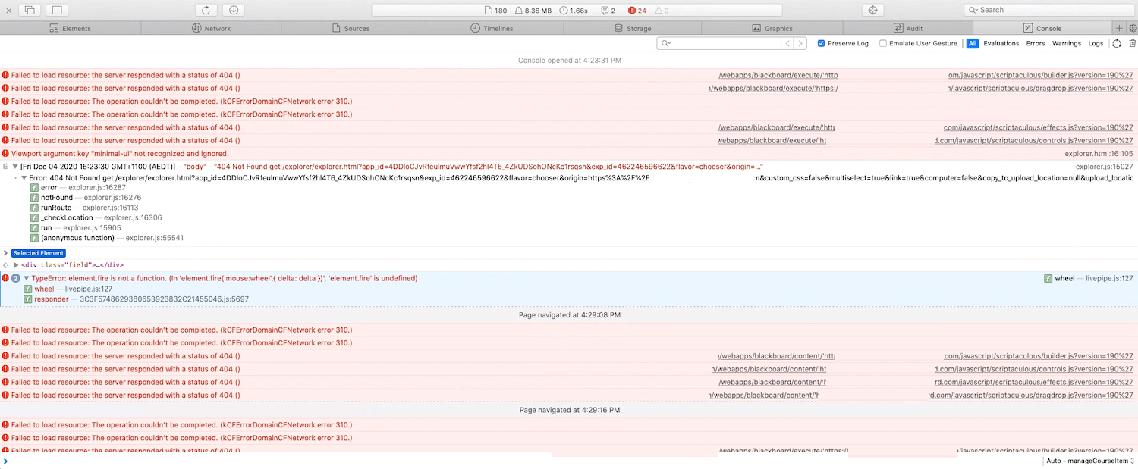Expand the div class="field" element
Image resolution: width=1138 pixels, height=469 pixels.
pyautogui.click(x=16, y=265)
